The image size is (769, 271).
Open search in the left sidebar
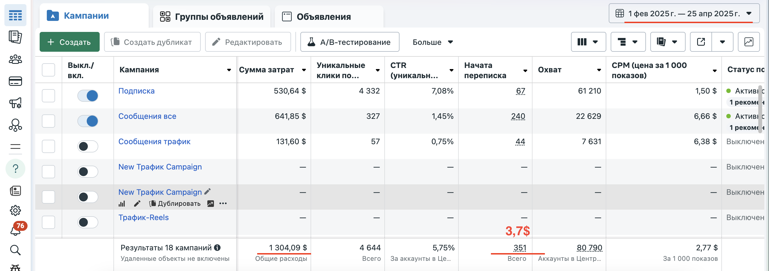click(x=15, y=250)
